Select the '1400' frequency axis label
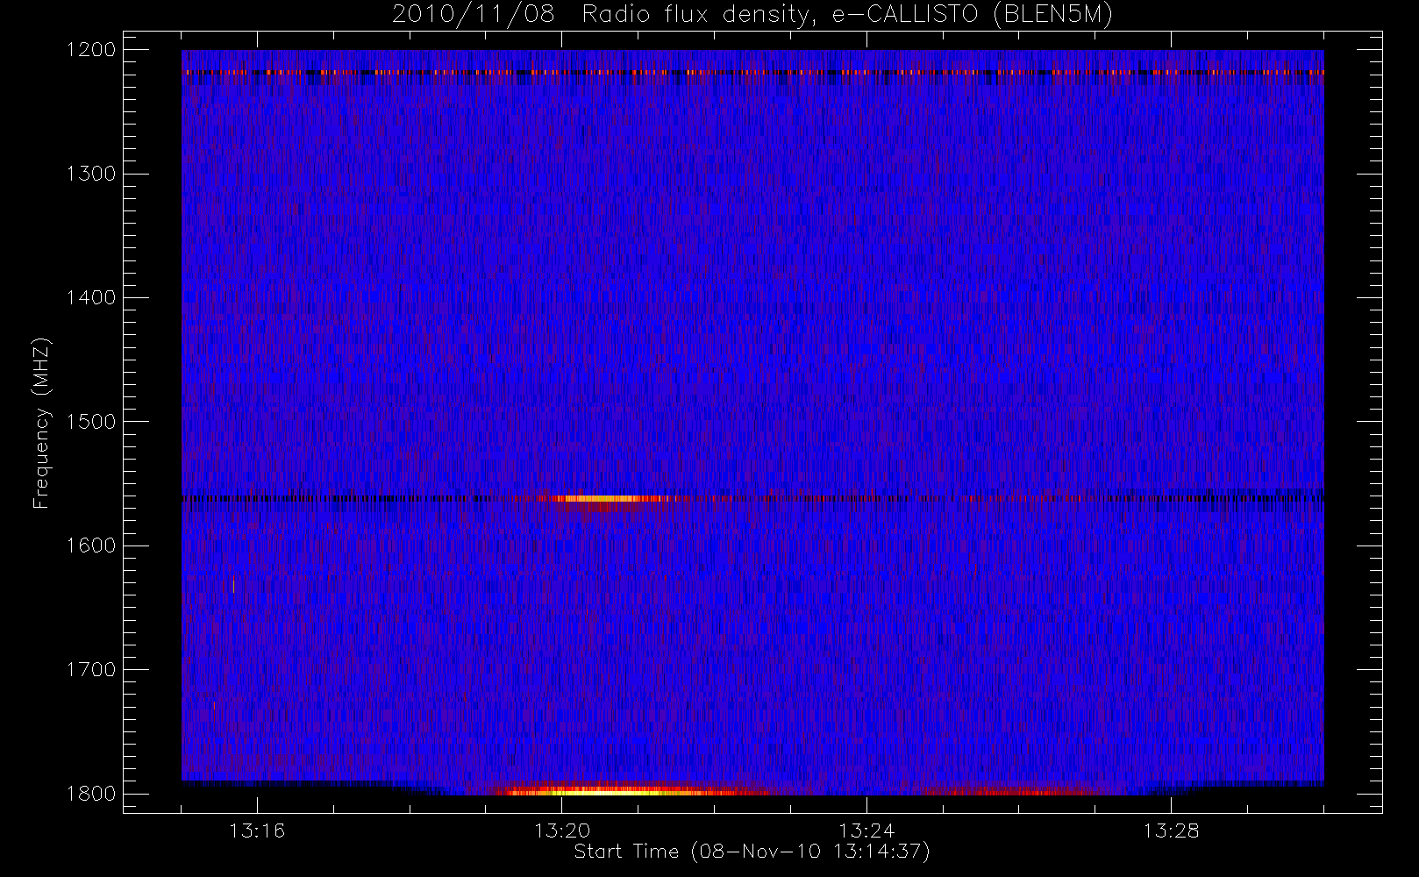This screenshot has height=877, width=1419. coord(92,298)
